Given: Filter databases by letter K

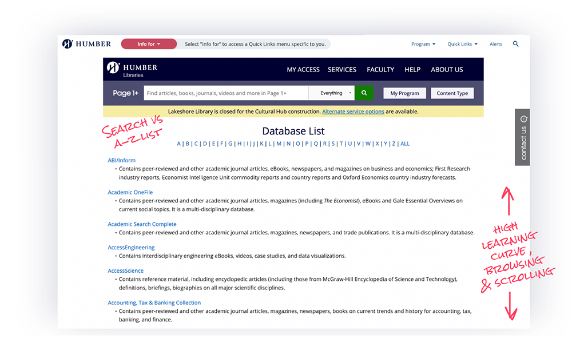Looking at the screenshot, I should tap(261, 144).
